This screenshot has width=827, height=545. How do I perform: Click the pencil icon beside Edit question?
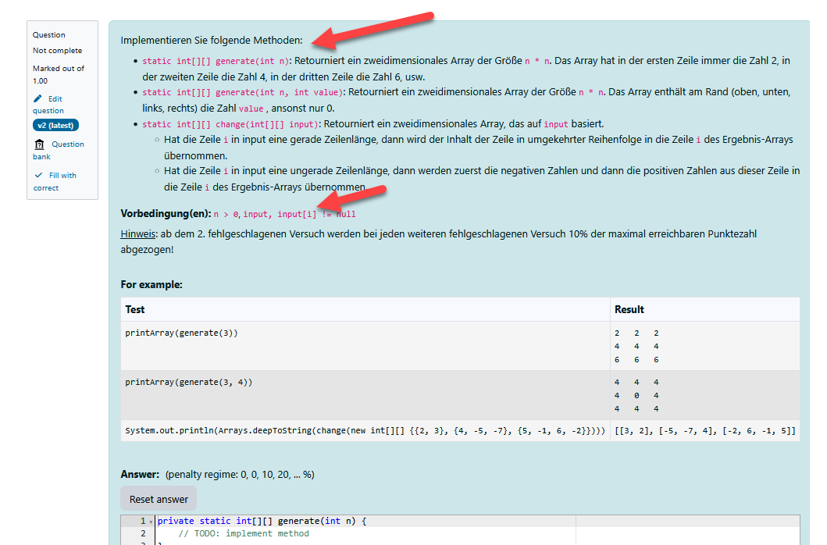coord(37,98)
